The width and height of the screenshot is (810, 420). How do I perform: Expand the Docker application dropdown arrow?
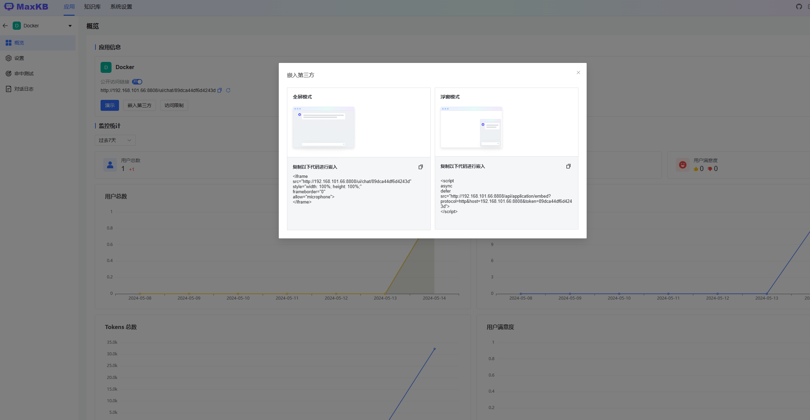pyautogui.click(x=70, y=26)
